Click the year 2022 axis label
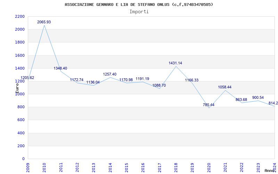This screenshot has height=174, width=278. click(x=242, y=167)
